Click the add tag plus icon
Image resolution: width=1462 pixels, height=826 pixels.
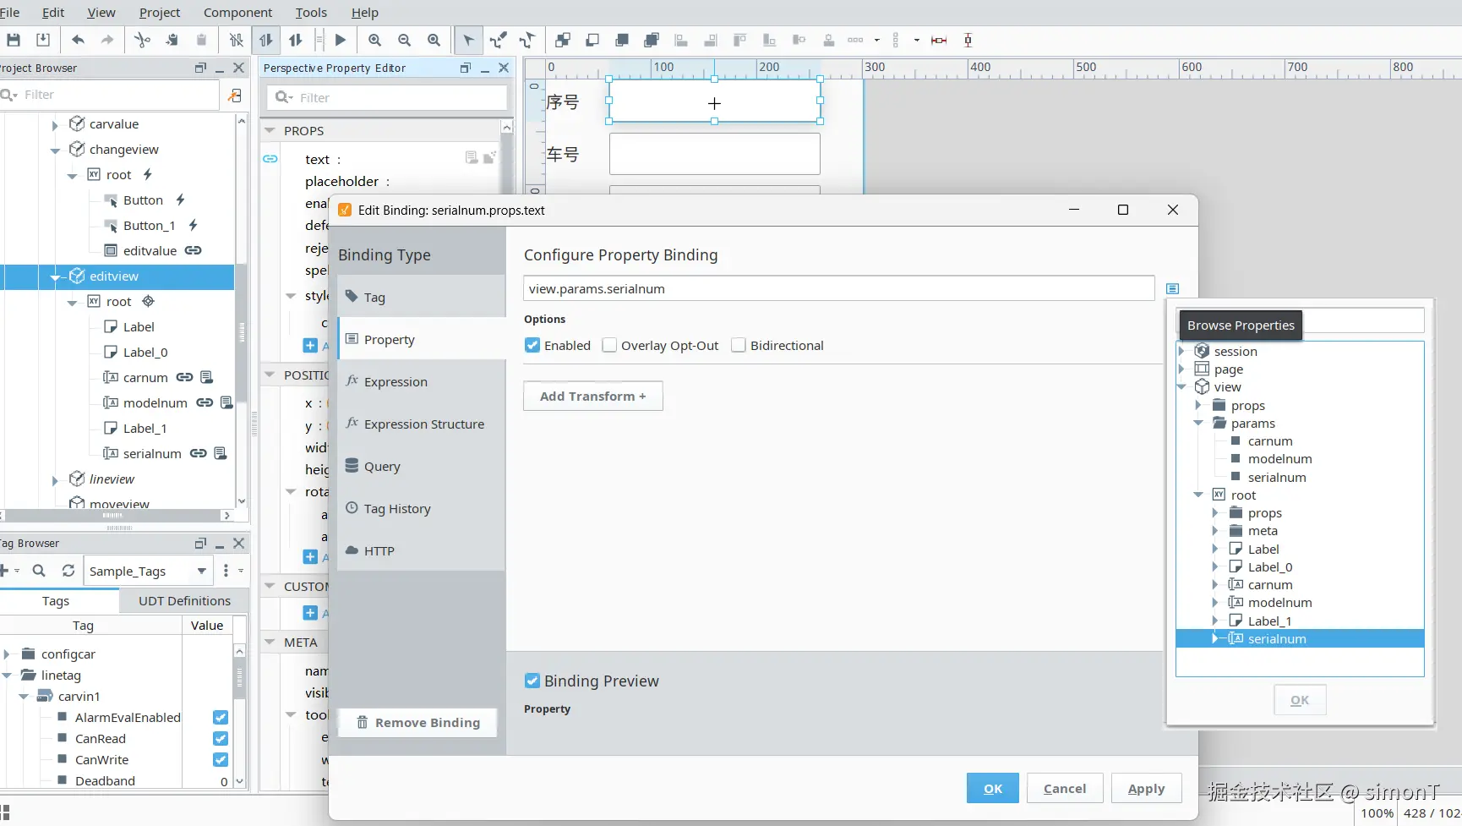click(x=4, y=571)
